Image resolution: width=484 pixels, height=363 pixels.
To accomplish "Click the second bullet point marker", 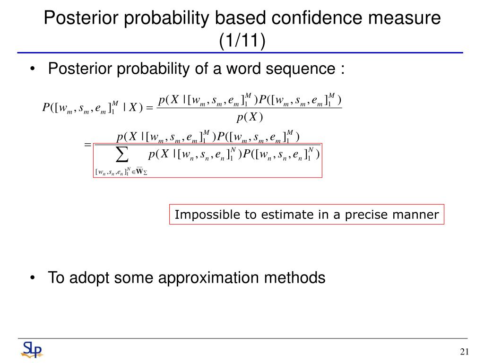I will (x=33, y=278).
